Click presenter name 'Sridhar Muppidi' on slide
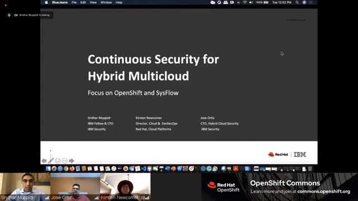358x201 pixels. [x=99, y=118]
